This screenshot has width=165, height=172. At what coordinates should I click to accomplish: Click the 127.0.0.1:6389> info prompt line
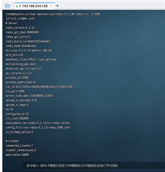[x=20, y=18]
